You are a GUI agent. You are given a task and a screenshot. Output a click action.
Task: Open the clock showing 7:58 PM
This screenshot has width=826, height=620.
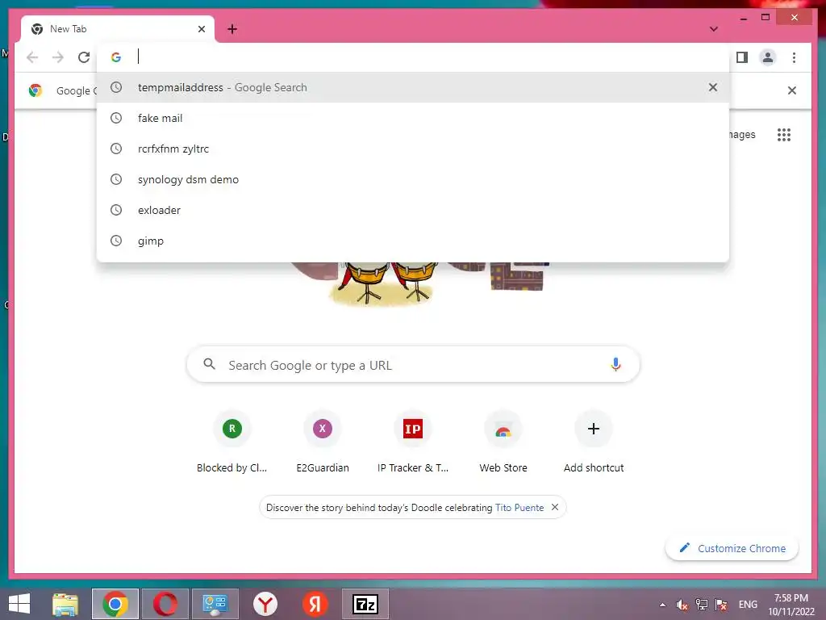[791, 605]
